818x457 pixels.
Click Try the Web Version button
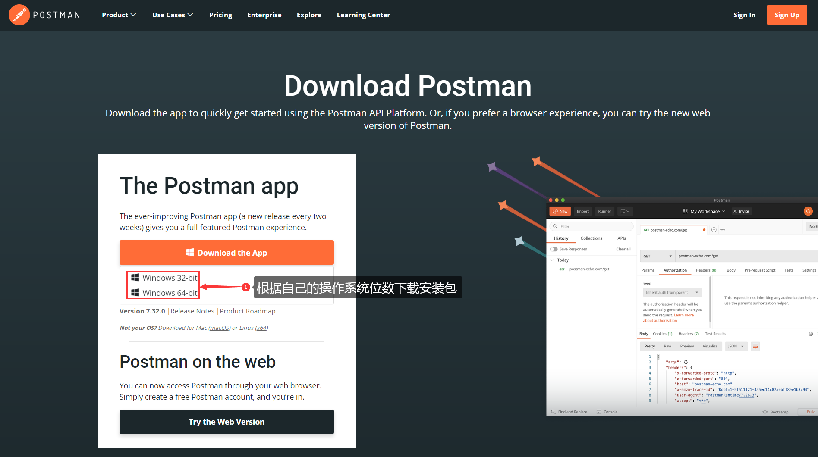coord(227,422)
